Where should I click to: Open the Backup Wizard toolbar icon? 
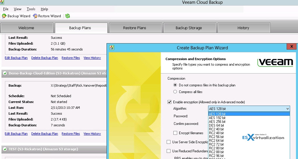click(x=4, y=16)
